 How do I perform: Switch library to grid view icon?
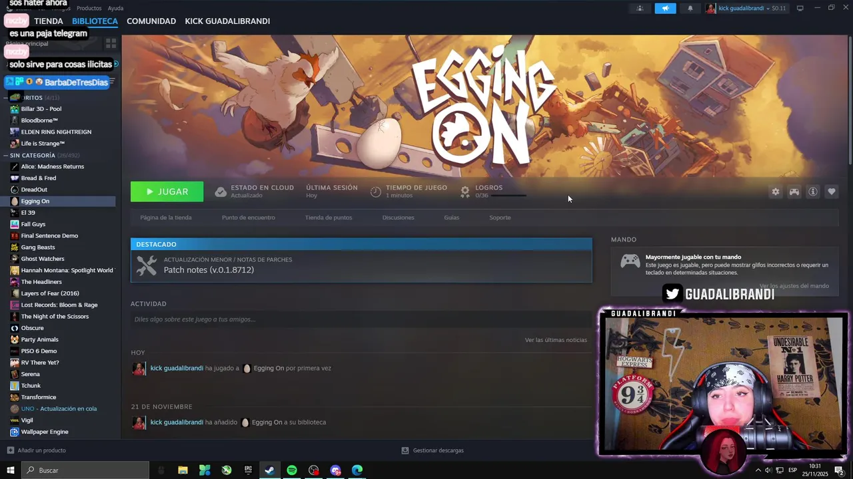click(111, 43)
